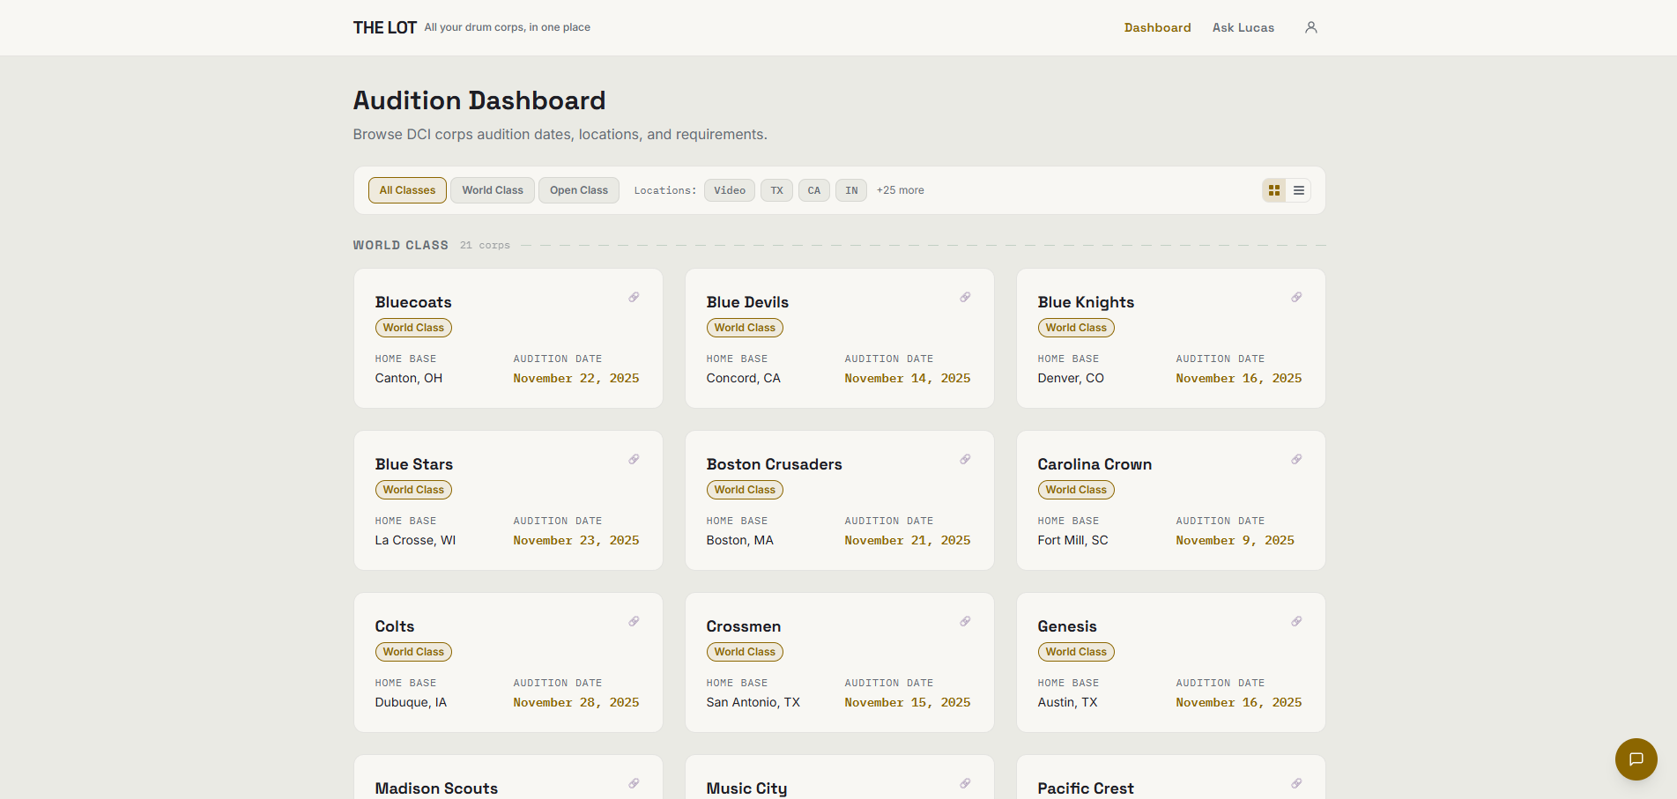Expand the +25 more locations list
Viewport: 1677px width, 799px height.
tap(900, 190)
